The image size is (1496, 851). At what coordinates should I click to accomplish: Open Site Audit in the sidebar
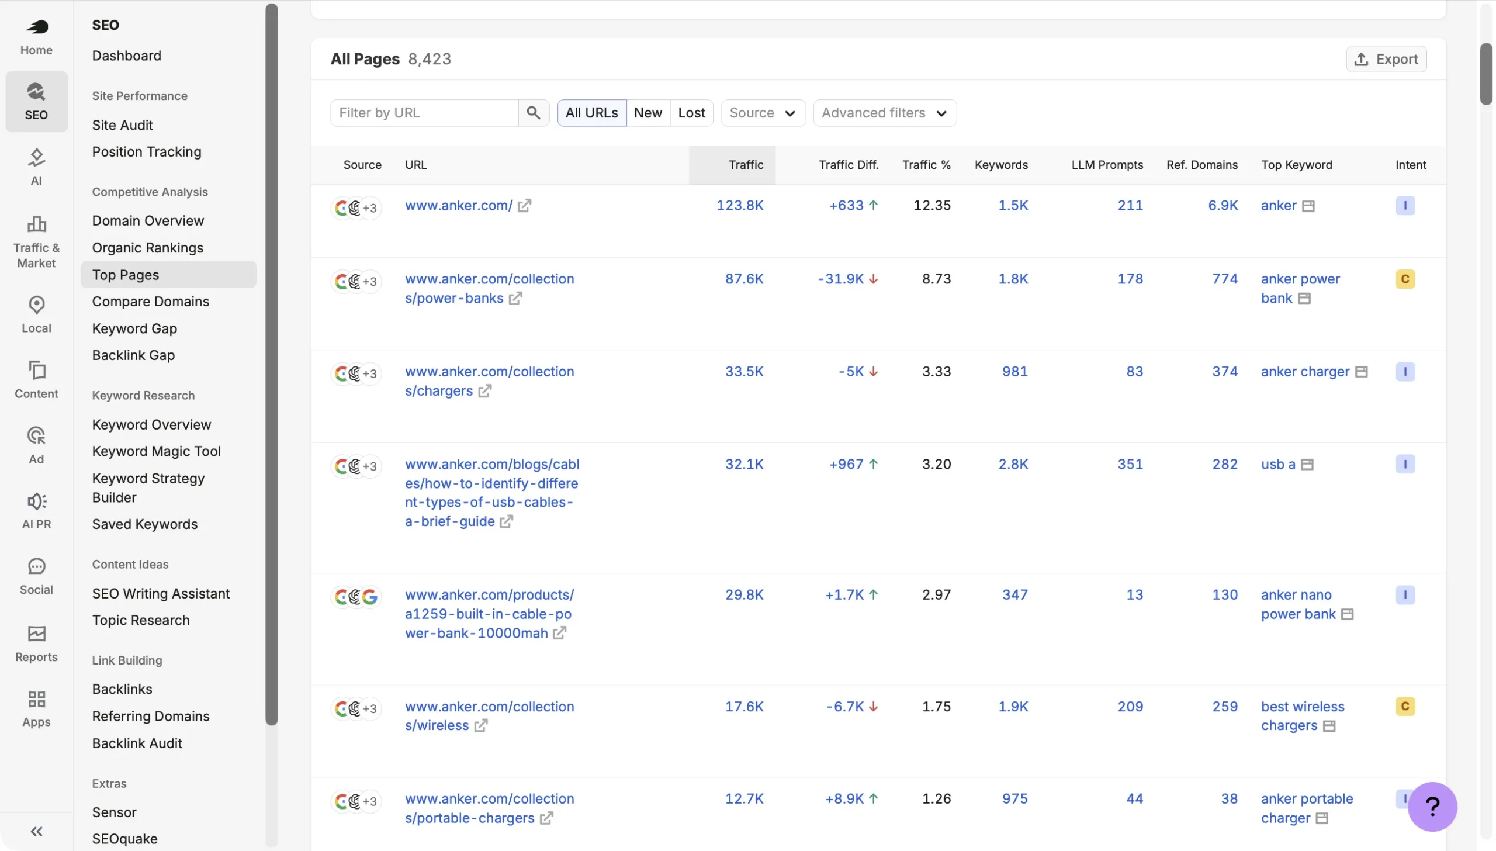coord(122,125)
